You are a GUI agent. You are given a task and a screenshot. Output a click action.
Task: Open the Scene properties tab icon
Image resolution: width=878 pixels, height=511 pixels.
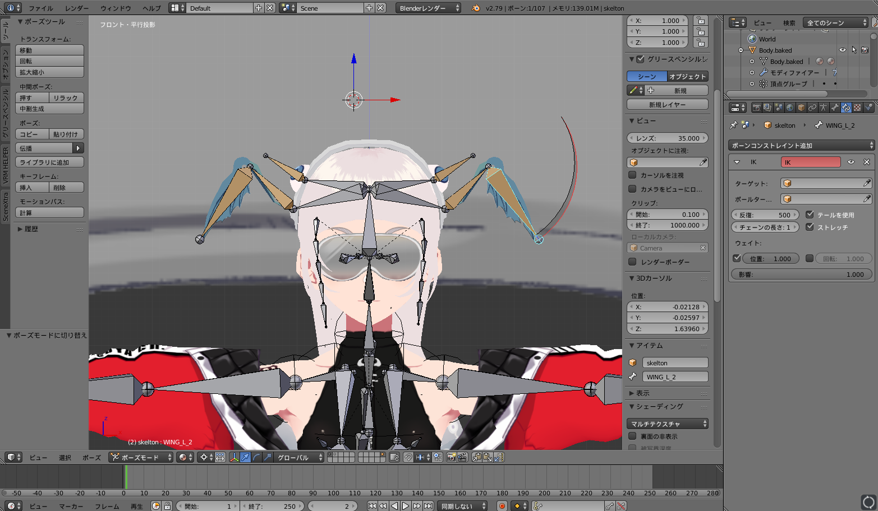(x=779, y=108)
